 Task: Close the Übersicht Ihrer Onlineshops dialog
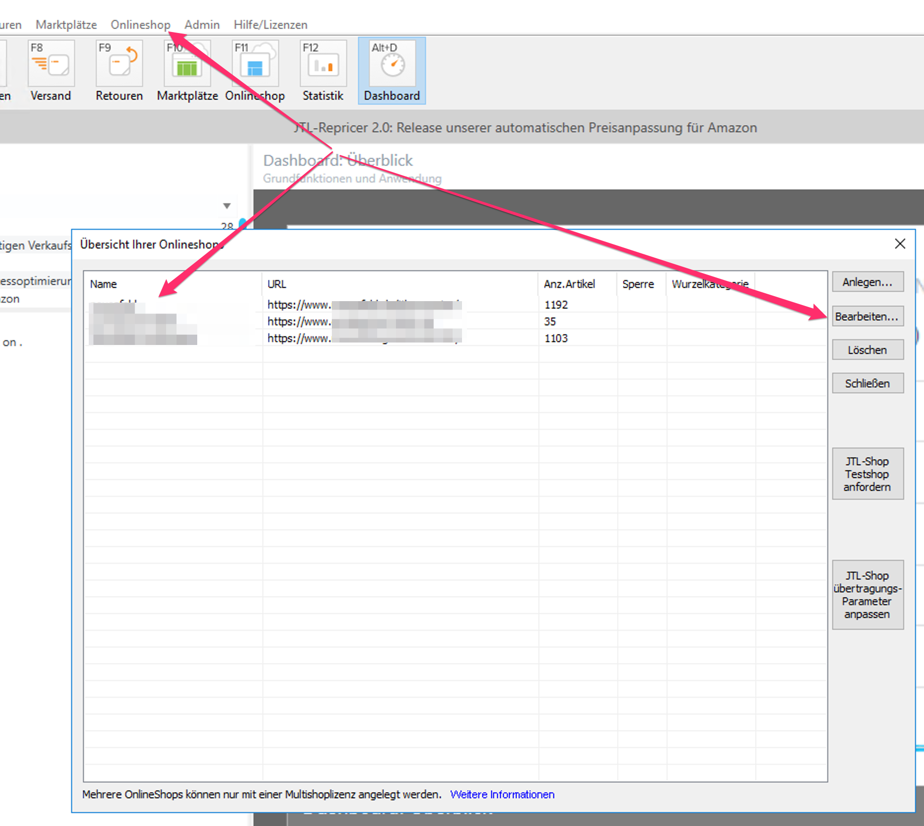point(900,243)
